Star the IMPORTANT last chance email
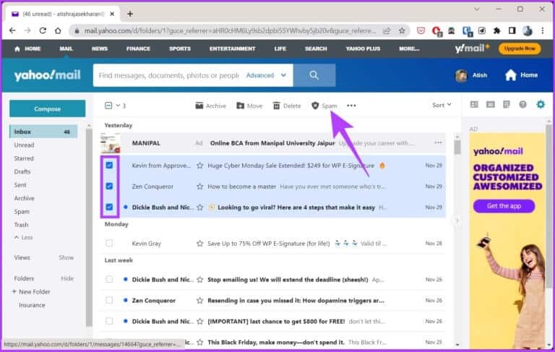Viewport: 555px width, 352px height. (x=200, y=321)
